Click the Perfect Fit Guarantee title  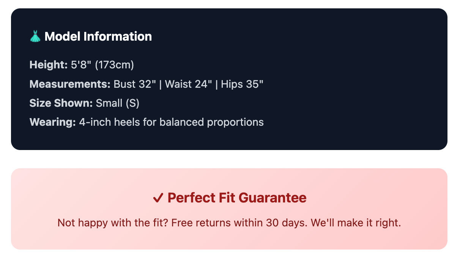[x=237, y=198]
